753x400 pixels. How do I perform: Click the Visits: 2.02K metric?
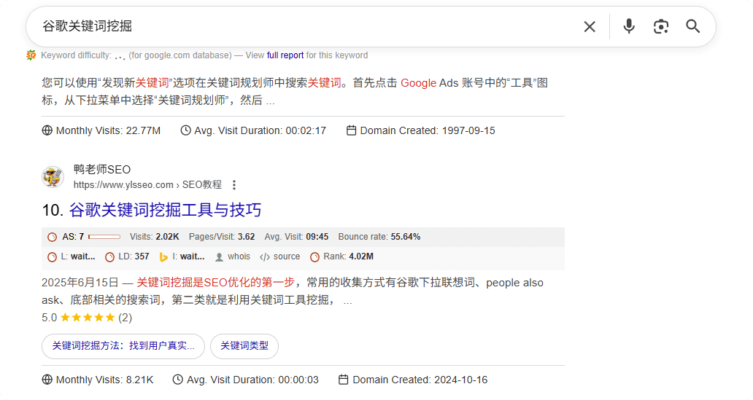154,237
